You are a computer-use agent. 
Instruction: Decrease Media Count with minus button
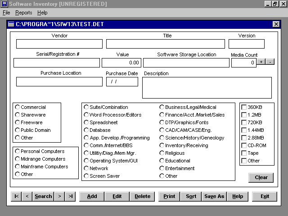pyautogui.click(x=270, y=62)
